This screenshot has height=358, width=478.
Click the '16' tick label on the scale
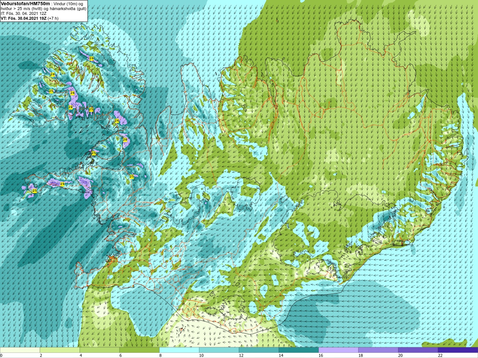(x=321, y=355)
